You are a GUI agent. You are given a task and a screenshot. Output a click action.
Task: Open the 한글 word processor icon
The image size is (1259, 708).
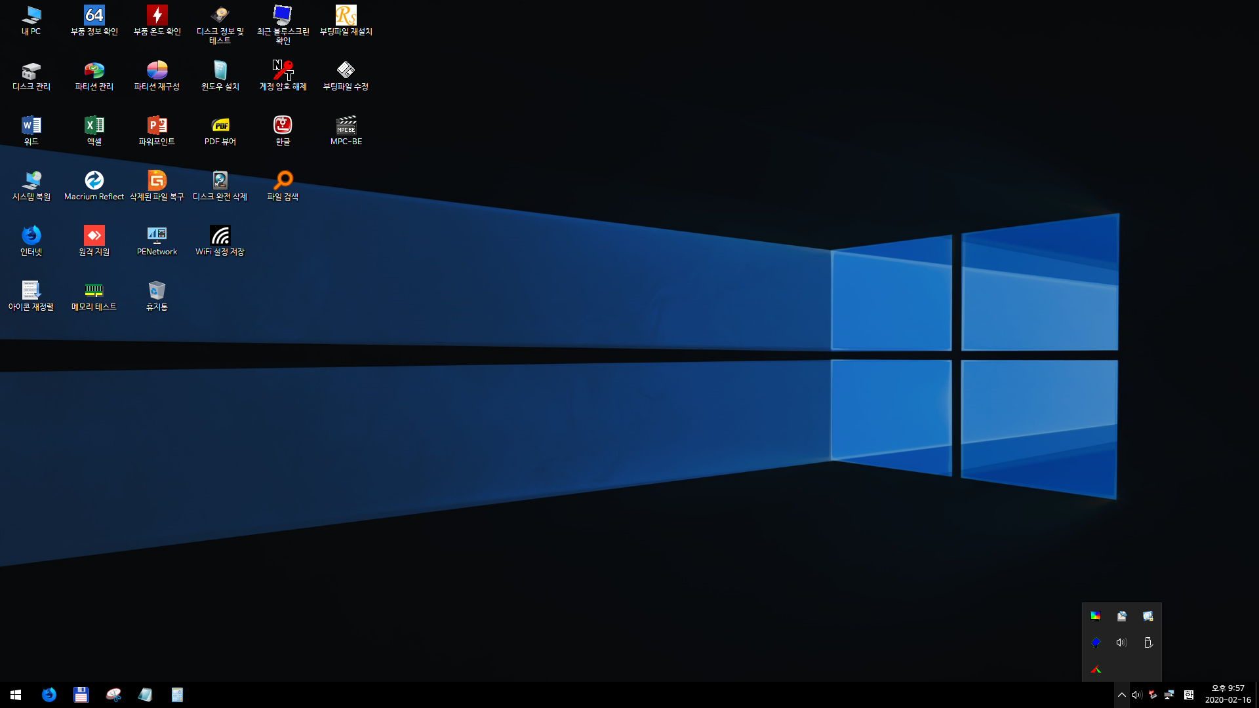(283, 130)
